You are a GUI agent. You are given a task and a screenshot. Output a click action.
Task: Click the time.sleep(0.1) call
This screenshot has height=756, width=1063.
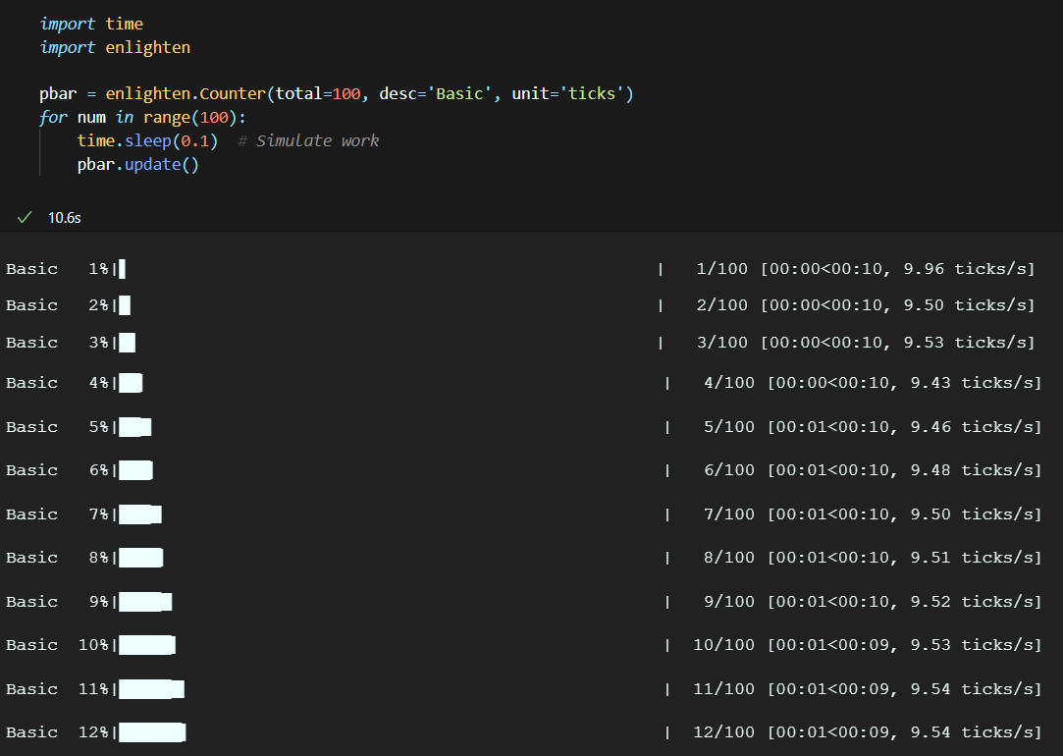pyautogui.click(x=147, y=140)
